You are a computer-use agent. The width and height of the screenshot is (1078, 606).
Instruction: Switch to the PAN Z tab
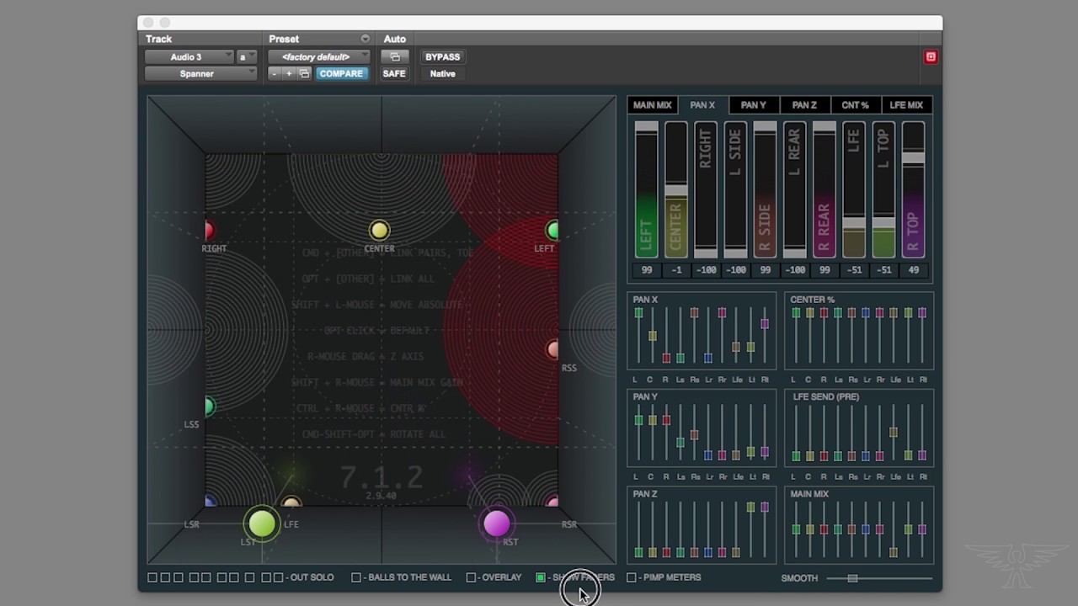[x=804, y=105]
